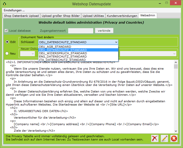This screenshot has width=183, height=148.
Task: Click the pencil edit icon
Action: tap(164, 138)
